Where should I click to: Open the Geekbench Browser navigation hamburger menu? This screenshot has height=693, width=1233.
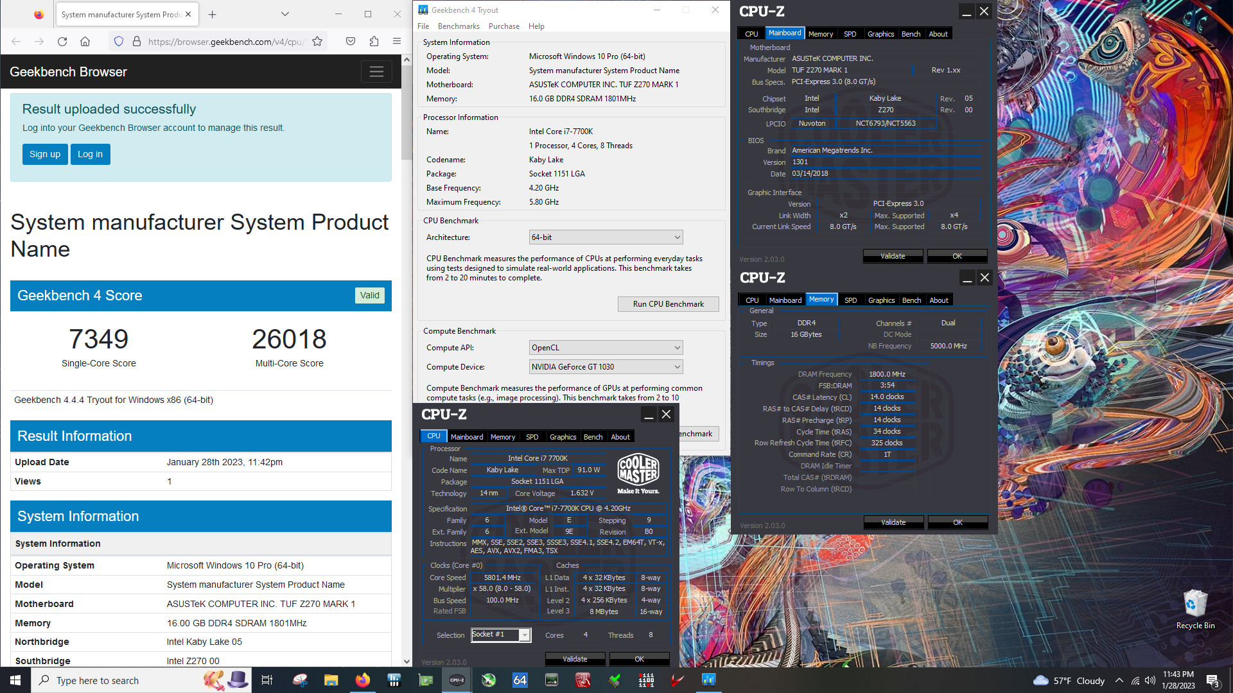click(376, 72)
